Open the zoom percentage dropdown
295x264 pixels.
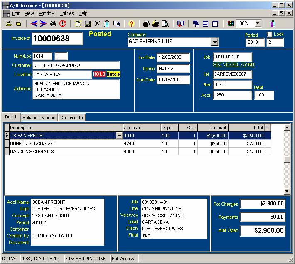[258, 24]
